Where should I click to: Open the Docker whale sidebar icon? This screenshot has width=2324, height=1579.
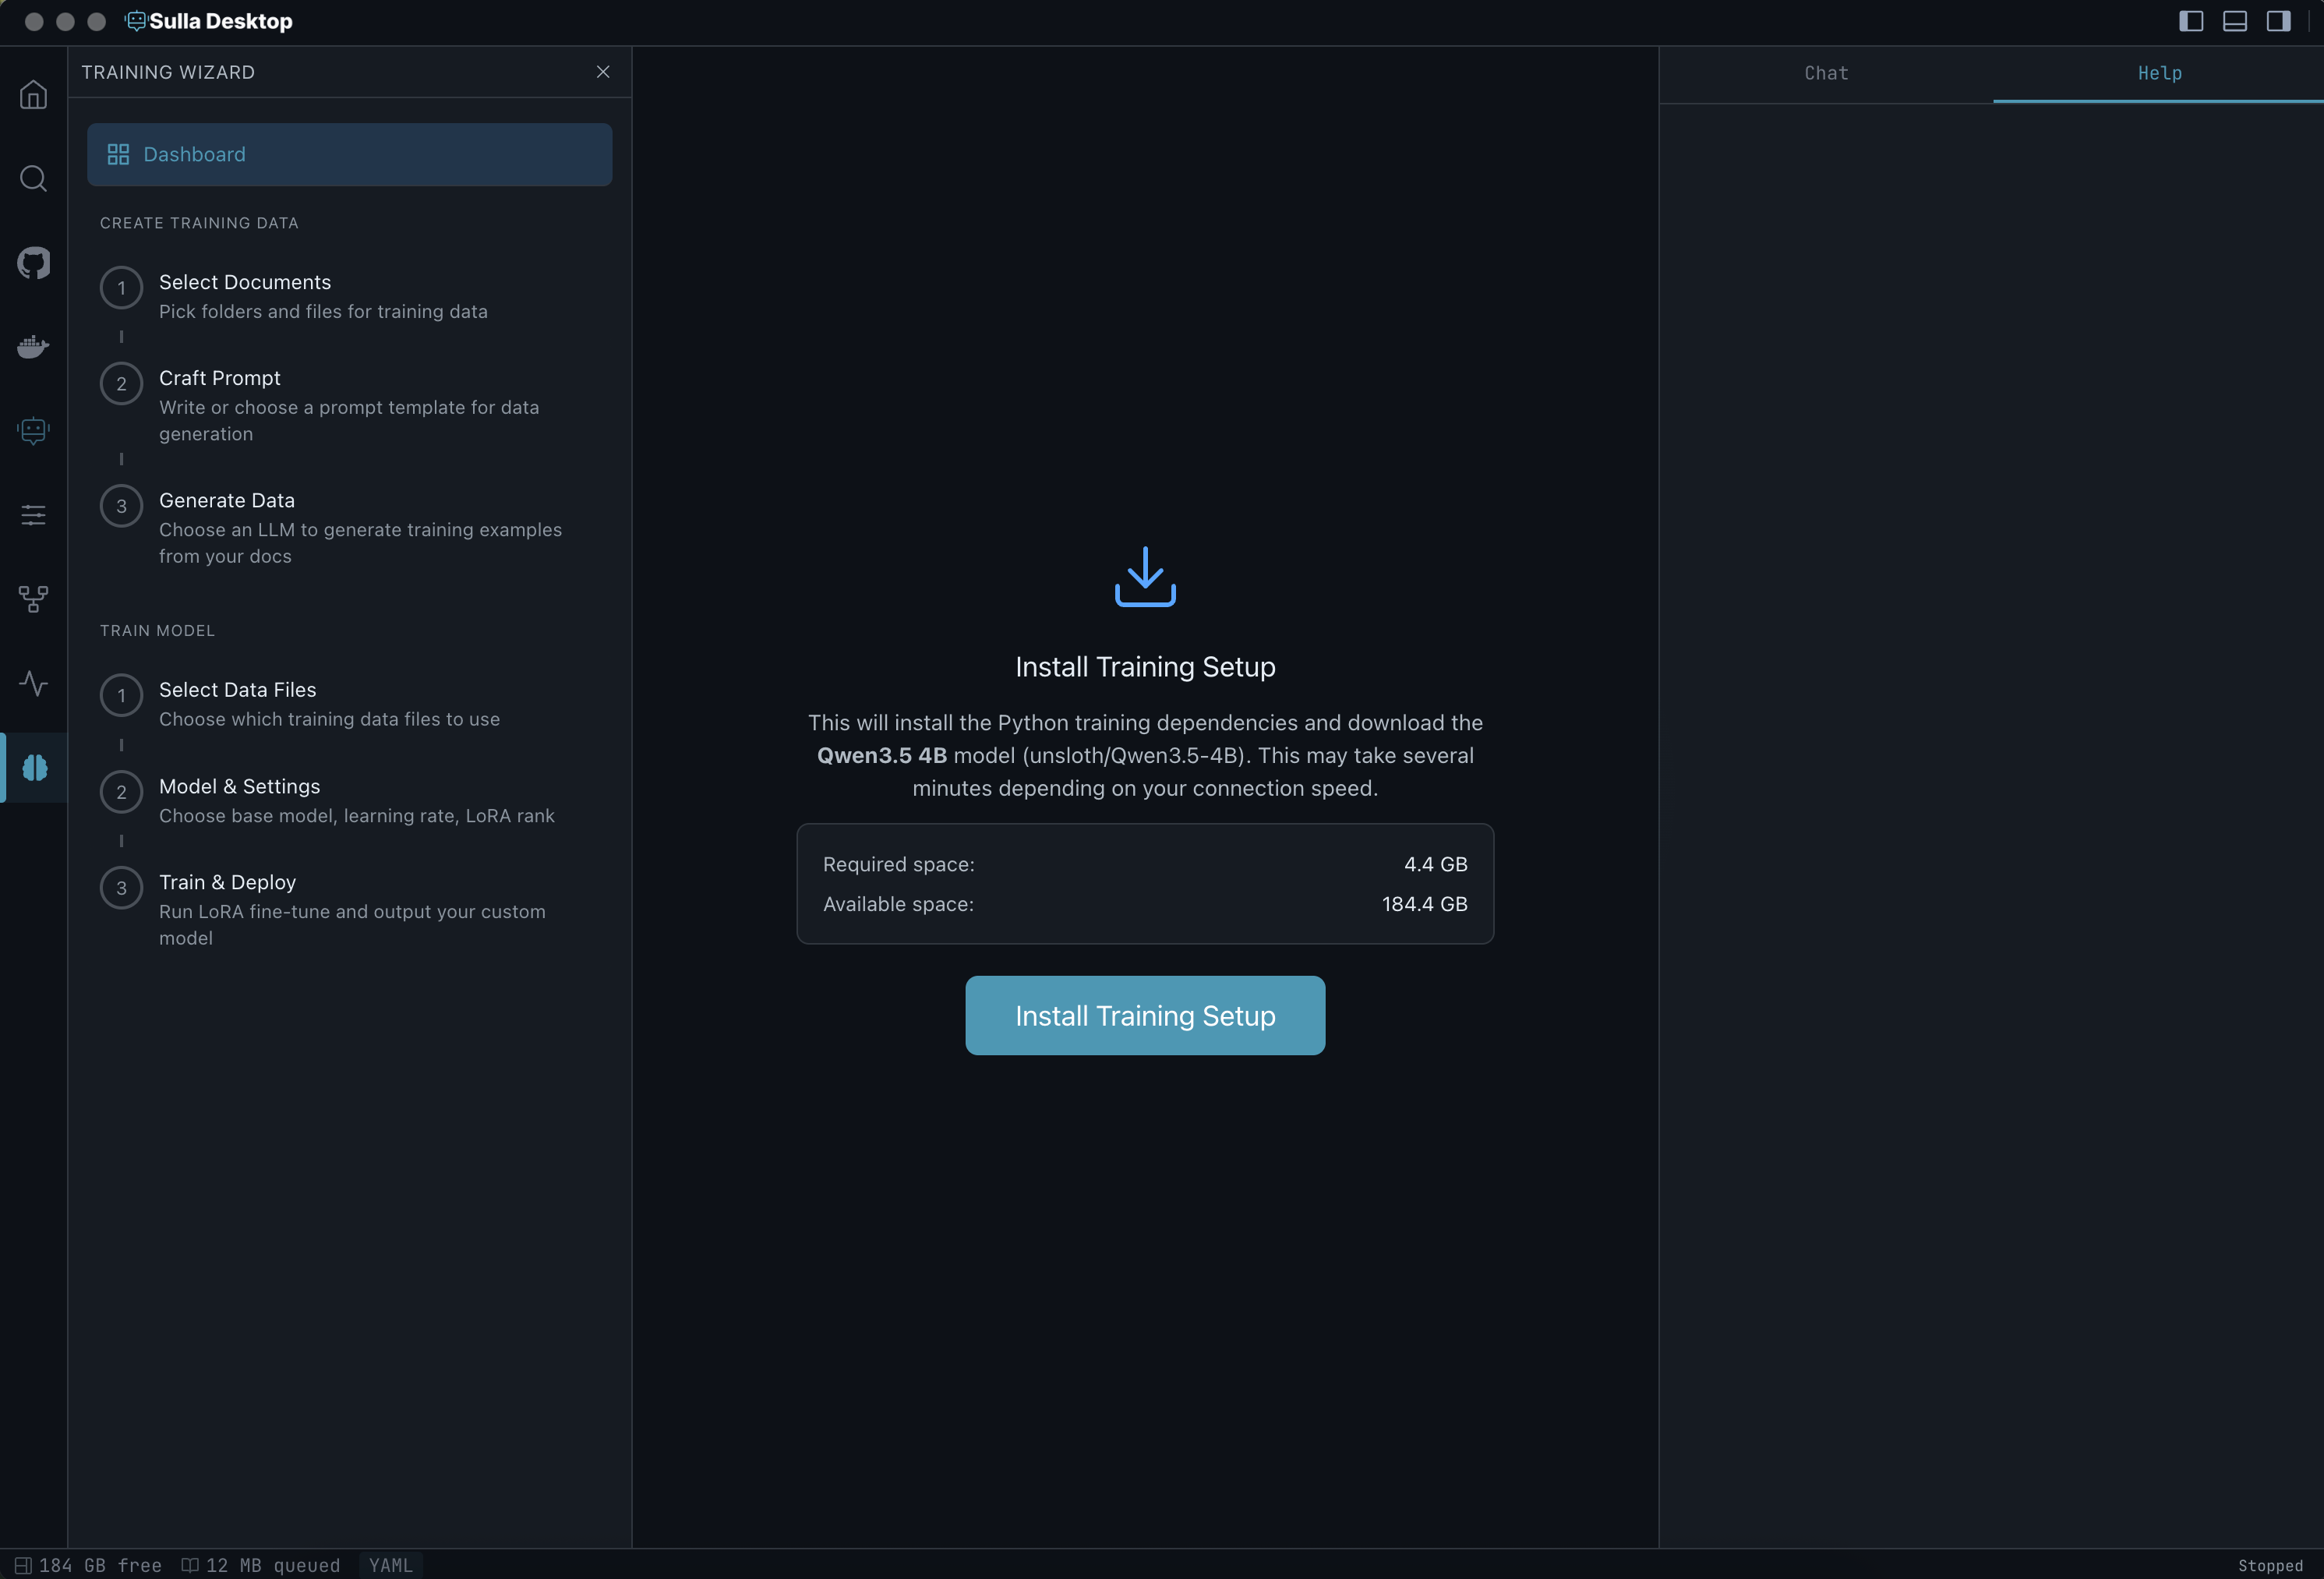tap(33, 347)
